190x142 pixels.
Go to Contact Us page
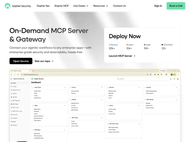119,6
